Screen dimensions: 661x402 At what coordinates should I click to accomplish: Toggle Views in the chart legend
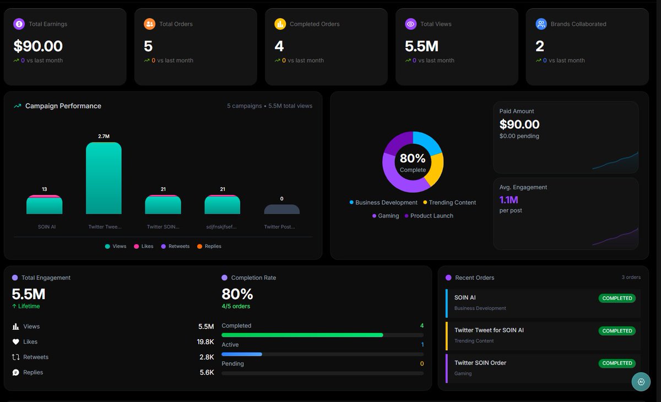115,246
